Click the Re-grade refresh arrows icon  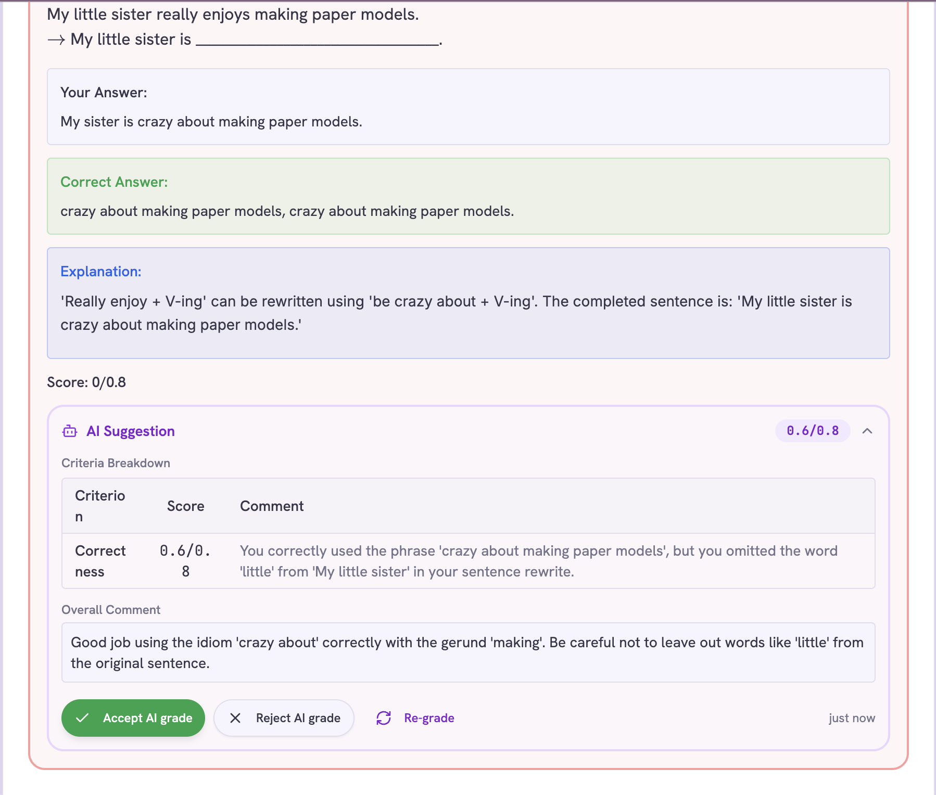[x=384, y=718]
